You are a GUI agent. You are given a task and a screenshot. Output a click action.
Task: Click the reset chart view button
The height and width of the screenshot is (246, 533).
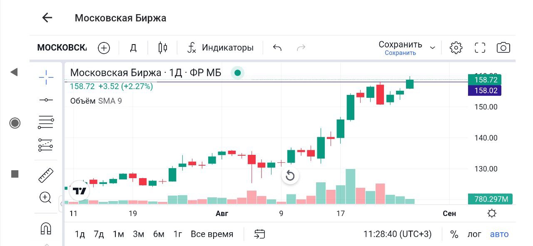(x=290, y=176)
